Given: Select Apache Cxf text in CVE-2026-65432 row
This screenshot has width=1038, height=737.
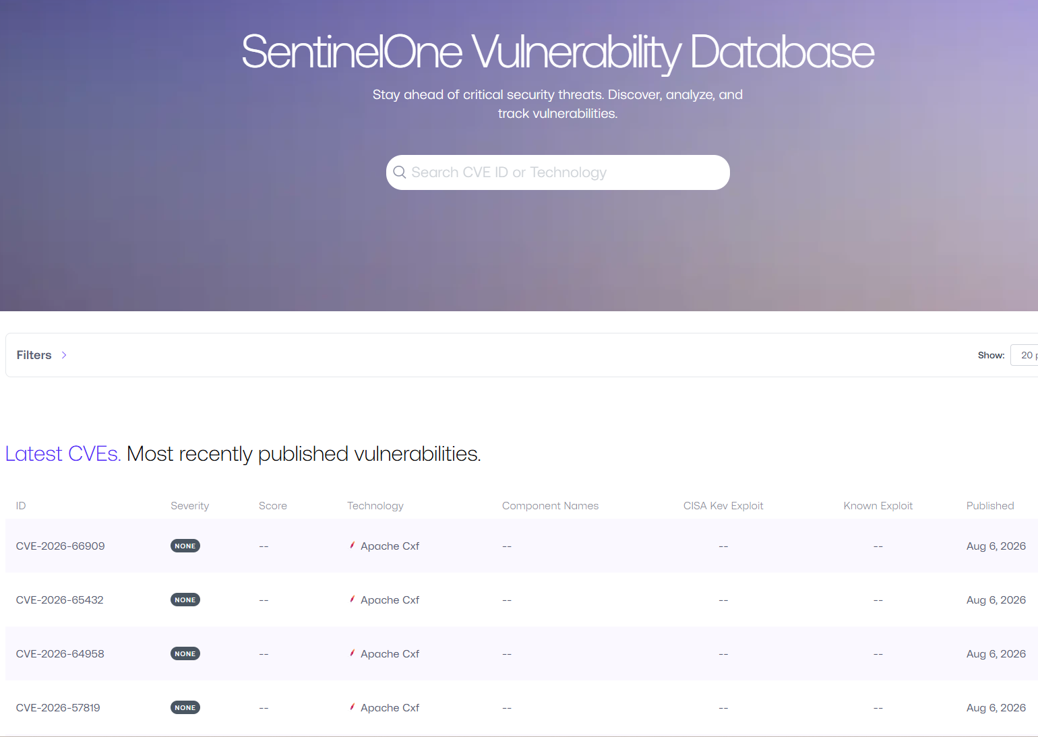Looking at the screenshot, I should tap(390, 600).
